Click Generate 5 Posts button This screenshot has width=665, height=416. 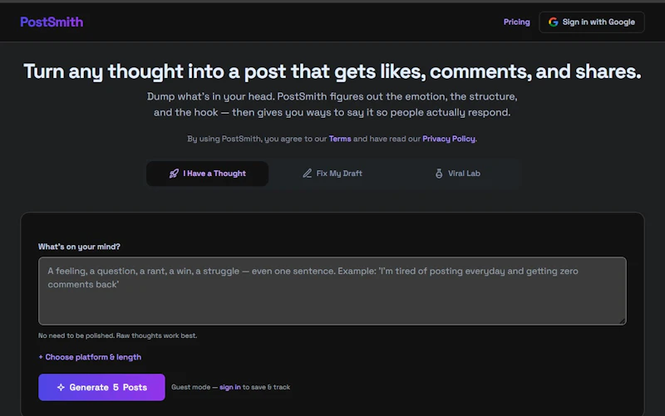(x=101, y=387)
